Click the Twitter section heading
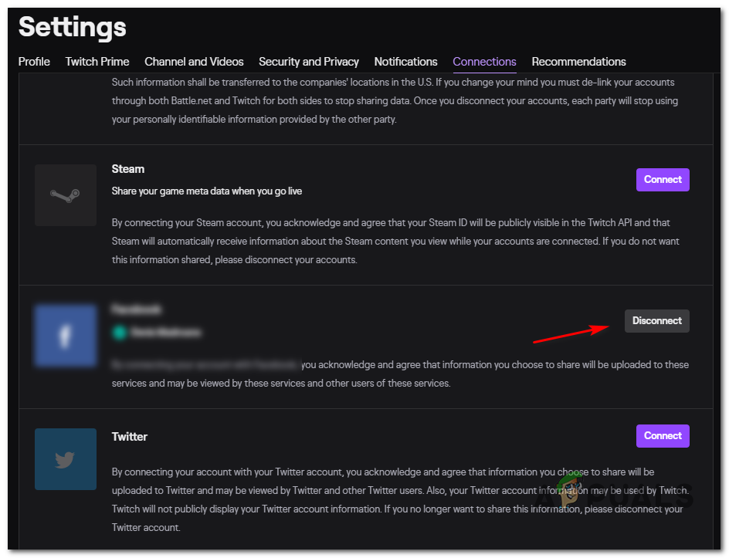The height and width of the screenshot is (558, 729). (130, 437)
